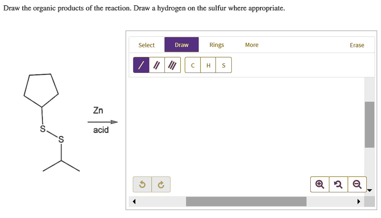The image size is (381, 218).
Task: Toggle the hydrogen atom H button
Action: click(x=208, y=65)
